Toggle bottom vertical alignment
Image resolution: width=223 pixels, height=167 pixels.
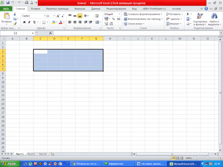click(80, 16)
